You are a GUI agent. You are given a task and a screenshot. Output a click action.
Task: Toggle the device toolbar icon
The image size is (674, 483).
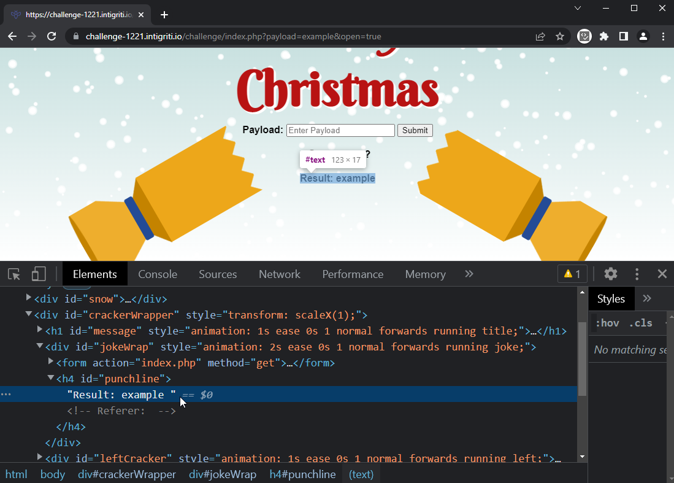39,274
